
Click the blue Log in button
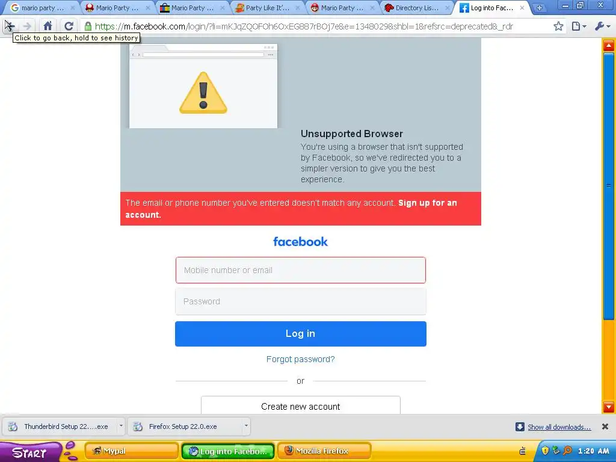coord(301,333)
